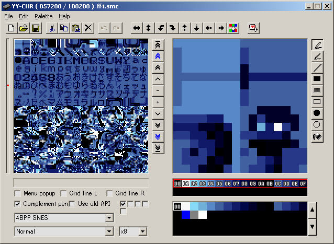Click the black double-down arrow navigation button

click(x=158, y=125)
